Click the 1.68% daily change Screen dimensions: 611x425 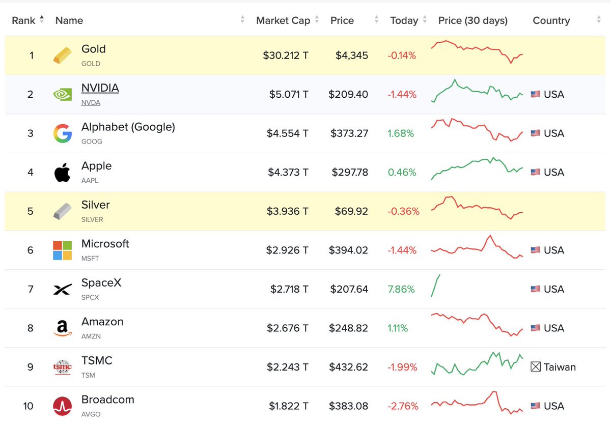tap(401, 133)
